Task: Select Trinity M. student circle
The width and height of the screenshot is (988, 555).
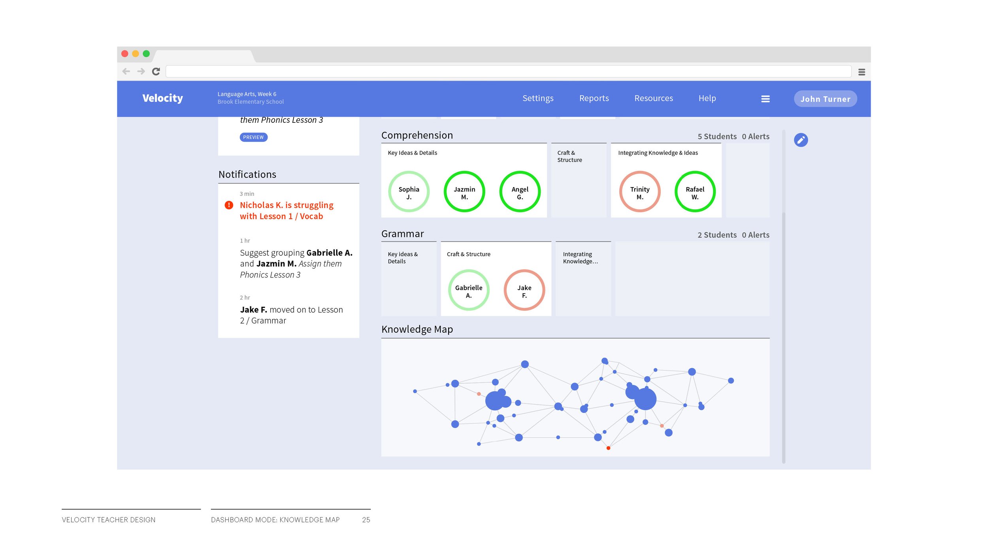Action: pos(639,192)
